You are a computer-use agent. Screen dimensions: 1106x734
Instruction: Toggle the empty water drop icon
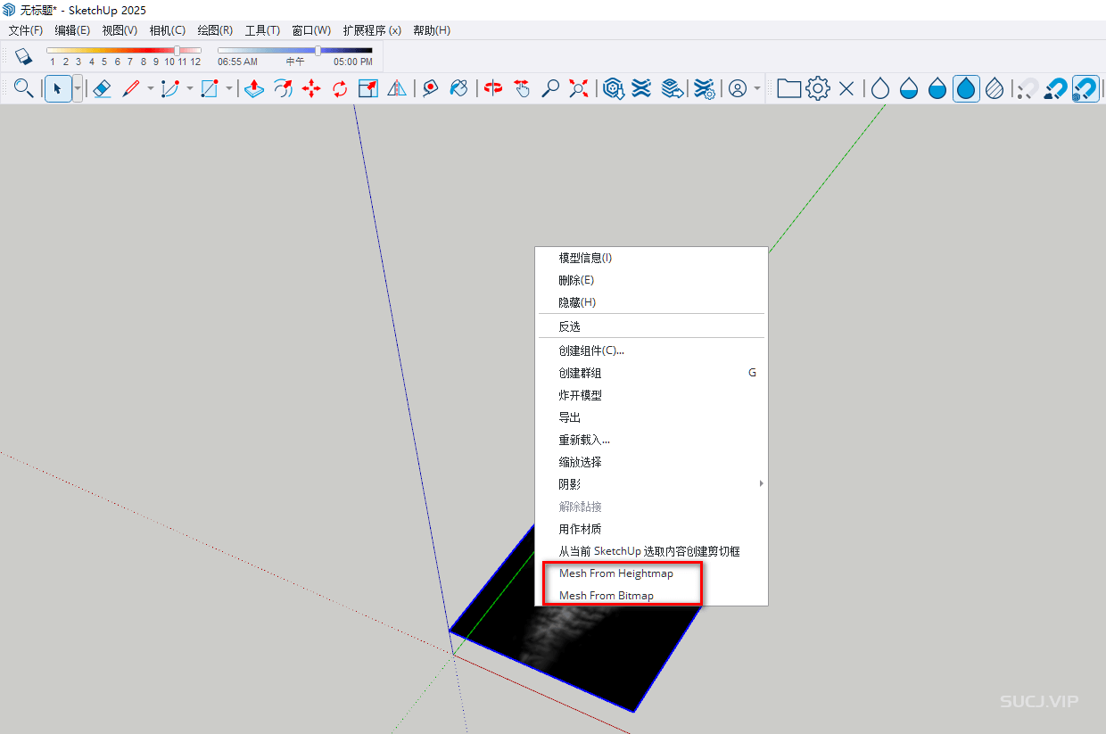click(880, 88)
